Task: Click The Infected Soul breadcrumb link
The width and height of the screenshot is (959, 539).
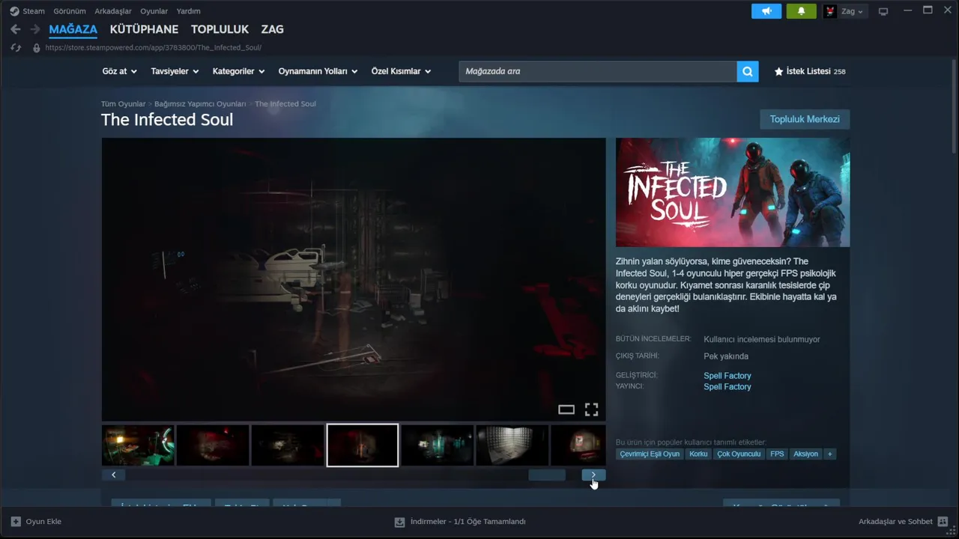Action: (285, 104)
